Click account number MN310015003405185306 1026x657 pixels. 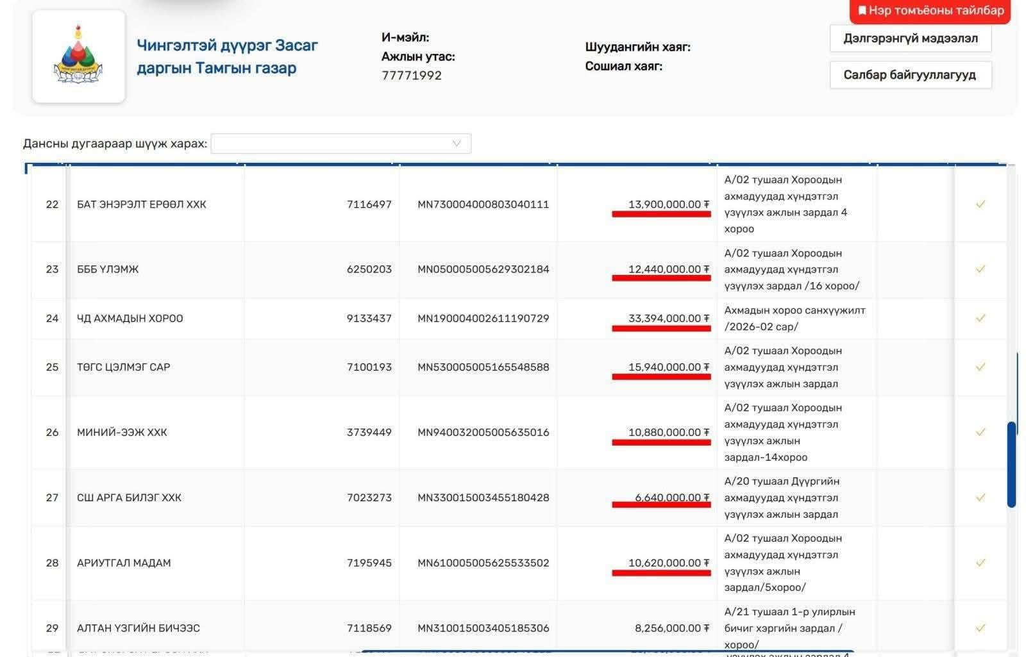pyautogui.click(x=483, y=628)
